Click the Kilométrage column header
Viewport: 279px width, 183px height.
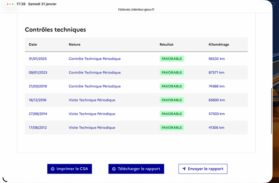pyautogui.click(x=219, y=45)
